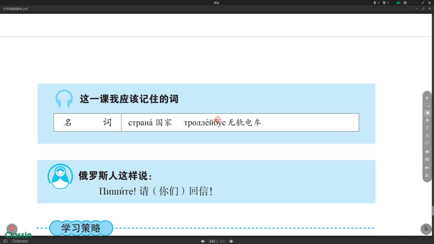Click the page number 242 field
Viewport: 434px width, 244px height.
click(x=212, y=241)
